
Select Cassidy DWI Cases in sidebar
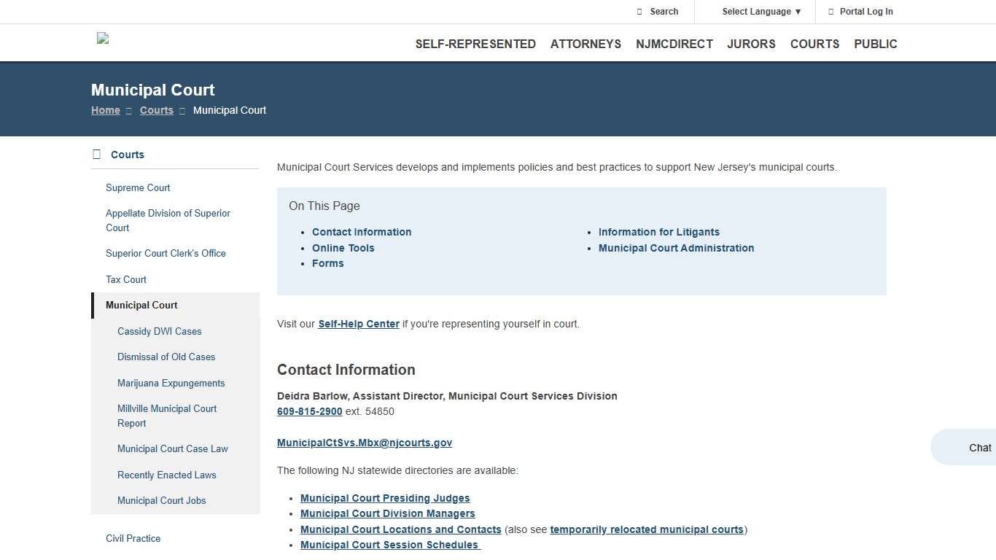click(x=159, y=331)
